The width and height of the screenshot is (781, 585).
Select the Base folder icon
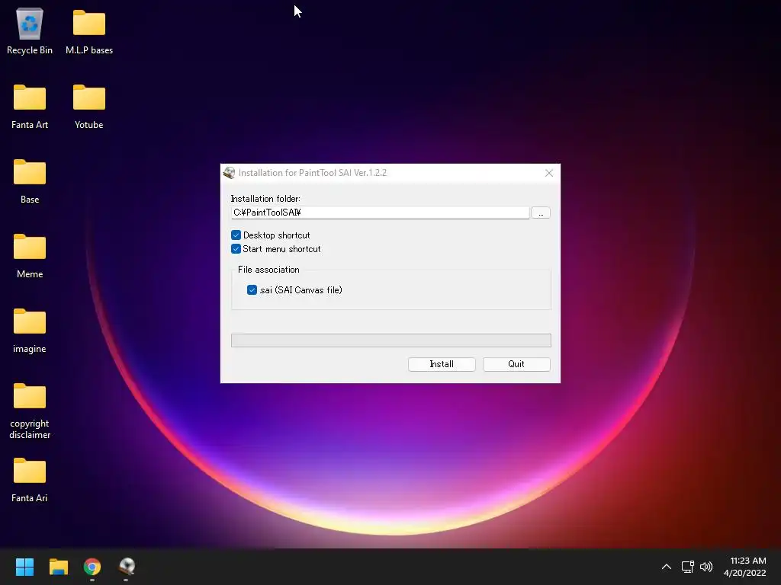click(x=30, y=180)
